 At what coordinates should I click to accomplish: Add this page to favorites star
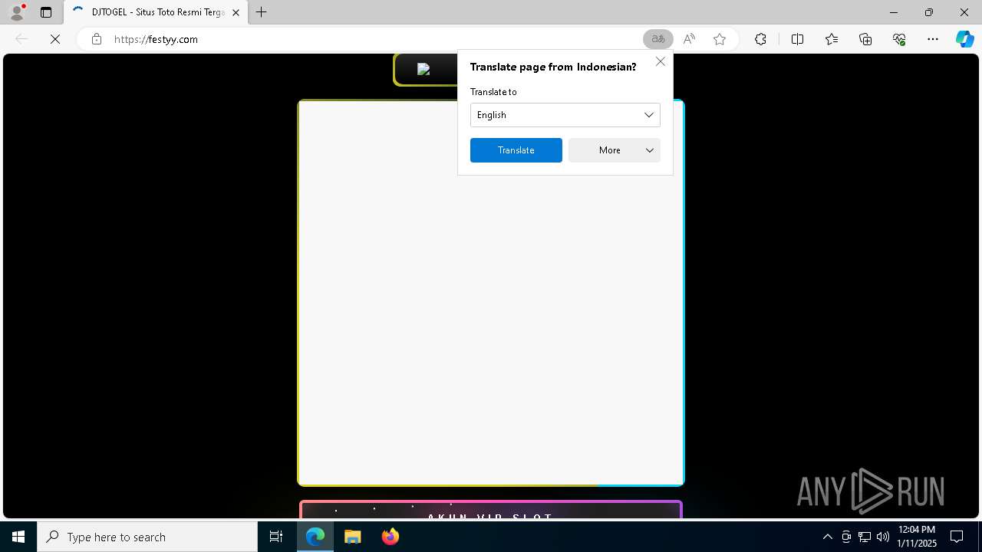pos(720,39)
